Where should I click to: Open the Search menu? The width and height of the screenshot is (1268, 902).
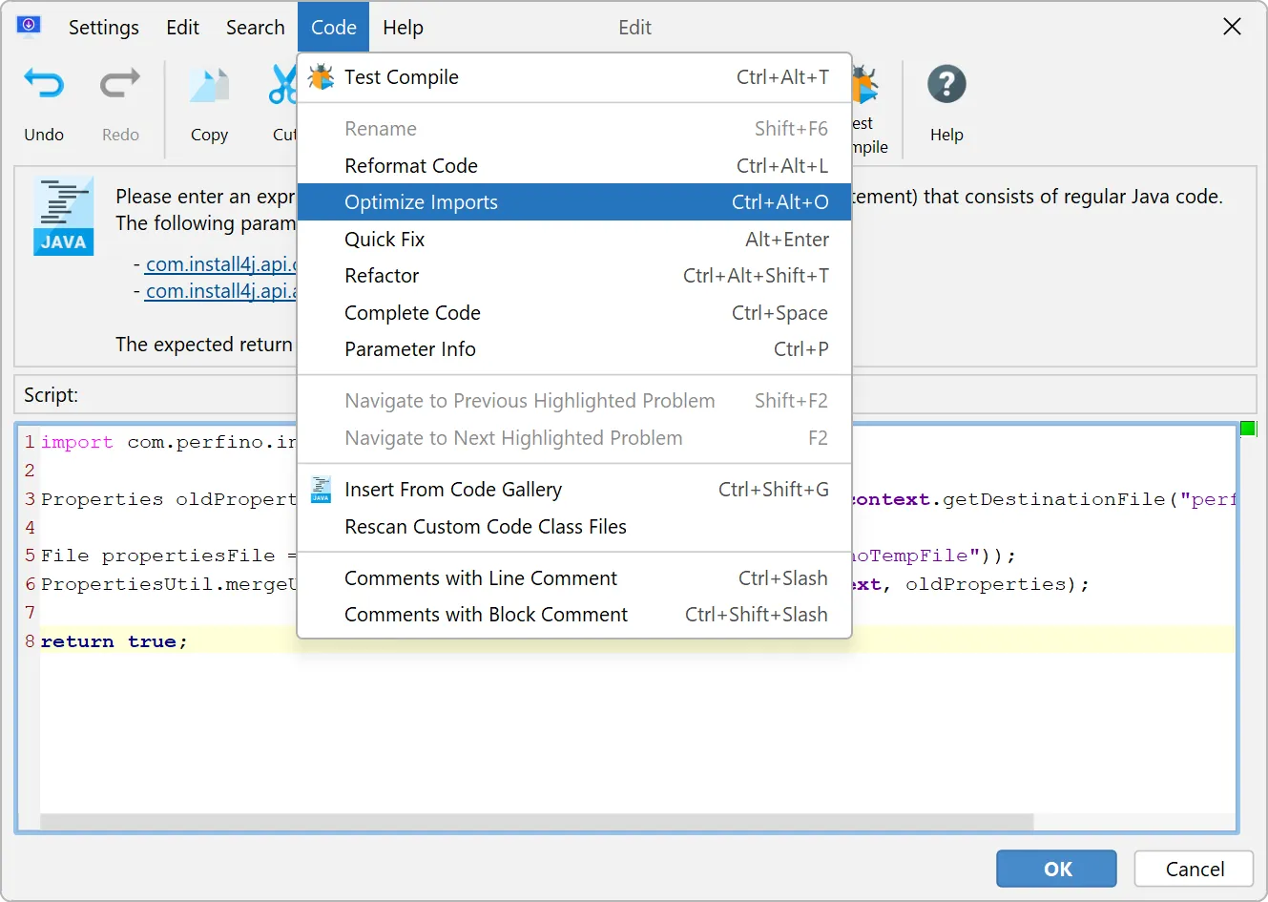[255, 28]
